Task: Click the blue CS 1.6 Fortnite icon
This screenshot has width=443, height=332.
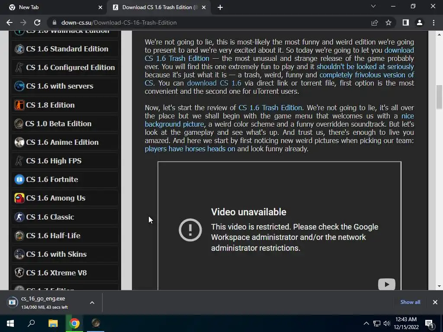Action: coord(19,179)
